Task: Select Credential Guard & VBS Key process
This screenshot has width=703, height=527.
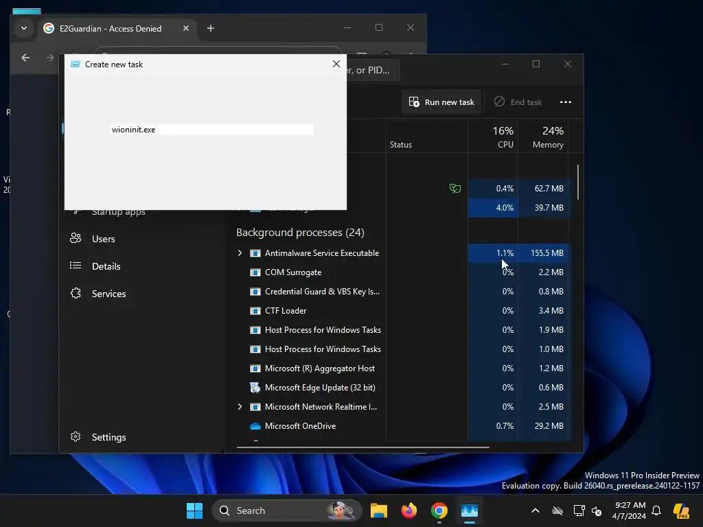Action: (323, 292)
